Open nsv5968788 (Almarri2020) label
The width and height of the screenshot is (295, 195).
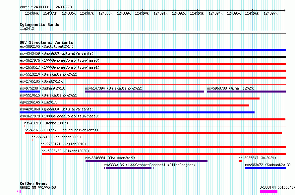[x=231, y=88]
